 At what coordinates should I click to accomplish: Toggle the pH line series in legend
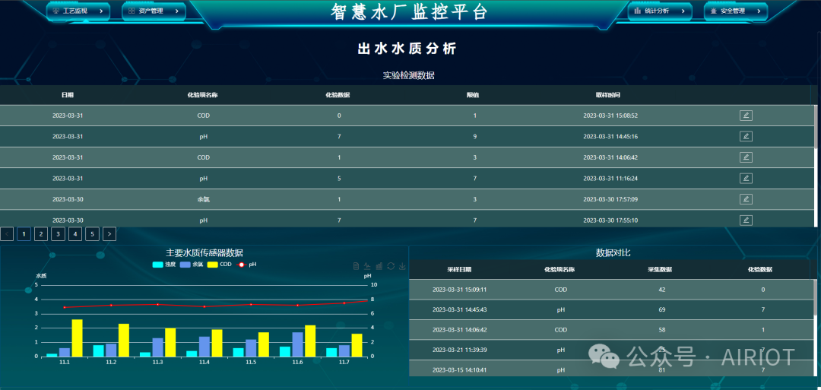tap(246, 265)
